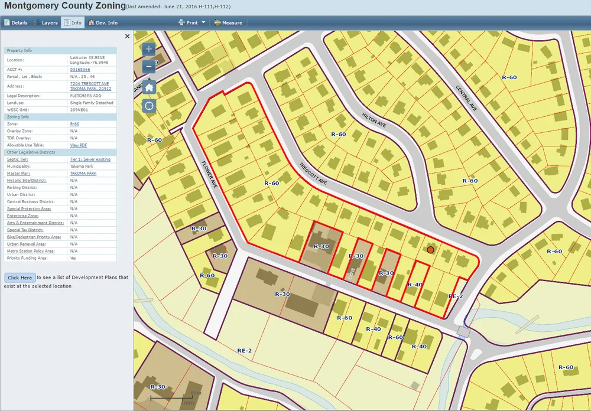The width and height of the screenshot is (591, 411).
Task: Expand the Print dropdown arrow
Action: tap(203, 22)
